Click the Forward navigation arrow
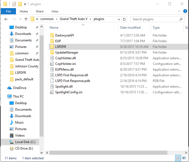 (x=14, y=19)
